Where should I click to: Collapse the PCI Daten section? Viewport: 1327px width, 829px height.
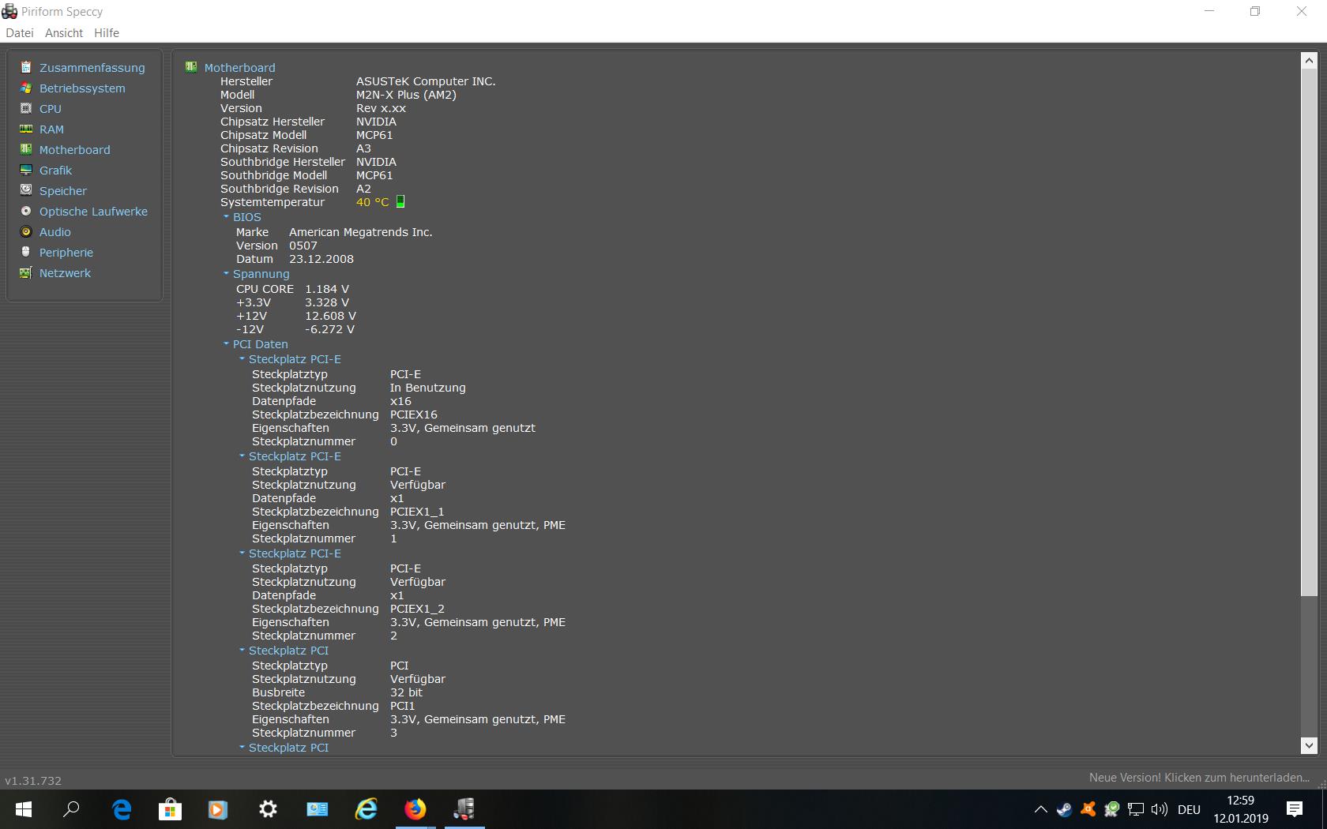point(226,343)
